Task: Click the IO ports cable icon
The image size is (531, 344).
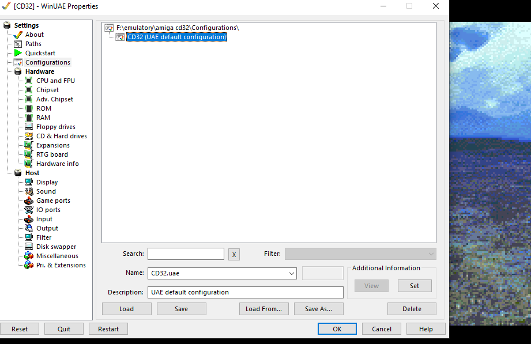Action: [x=29, y=210]
